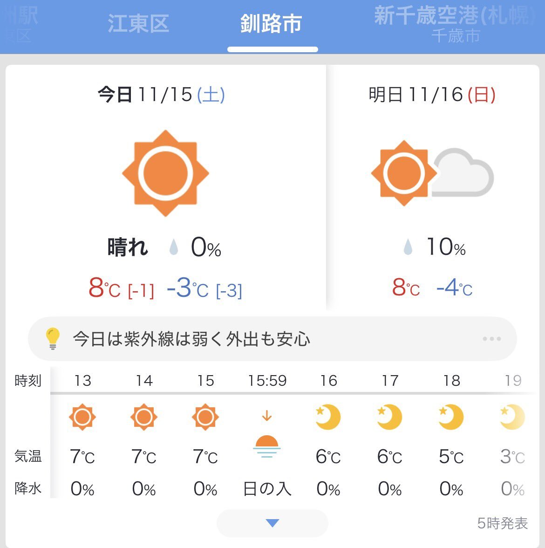Open the three-dot menu on UV tip
Image resolution: width=545 pixels, height=548 pixels.
coord(492,339)
